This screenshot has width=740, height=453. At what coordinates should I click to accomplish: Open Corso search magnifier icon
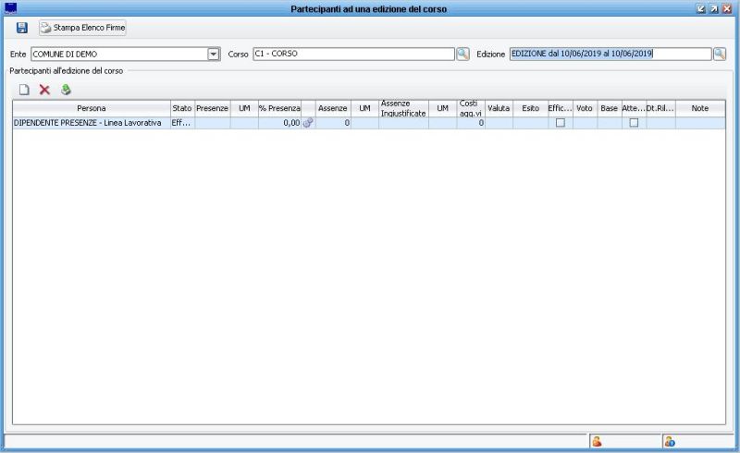(x=462, y=54)
